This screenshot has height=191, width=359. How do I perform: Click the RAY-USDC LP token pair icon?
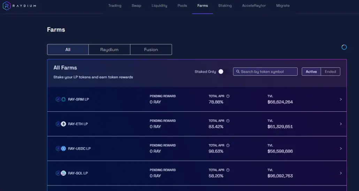[x=61, y=149]
